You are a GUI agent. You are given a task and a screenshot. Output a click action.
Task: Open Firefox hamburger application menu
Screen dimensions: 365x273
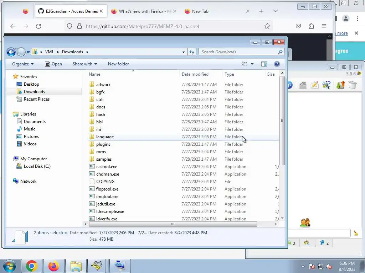pos(324,26)
